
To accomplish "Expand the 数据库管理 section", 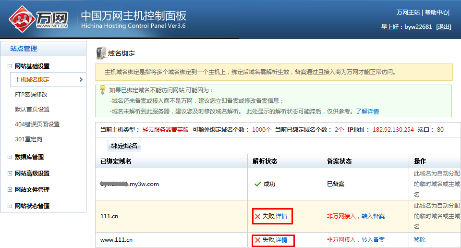I will pyautogui.click(x=10, y=157).
